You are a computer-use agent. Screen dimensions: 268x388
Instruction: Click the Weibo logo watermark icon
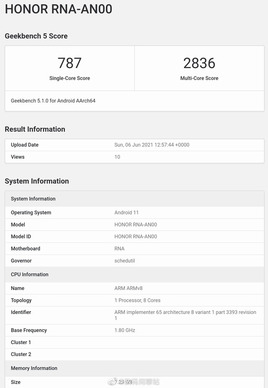tap(112, 381)
